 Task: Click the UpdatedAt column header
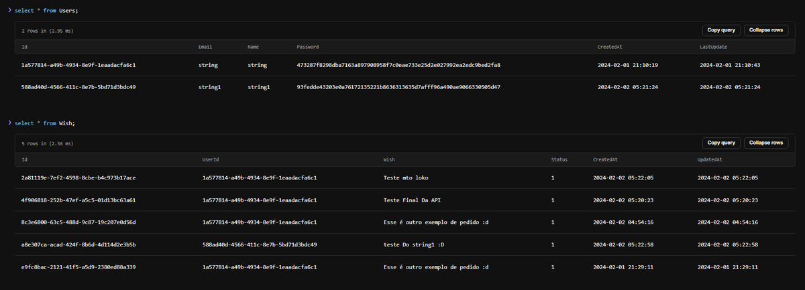click(711, 160)
